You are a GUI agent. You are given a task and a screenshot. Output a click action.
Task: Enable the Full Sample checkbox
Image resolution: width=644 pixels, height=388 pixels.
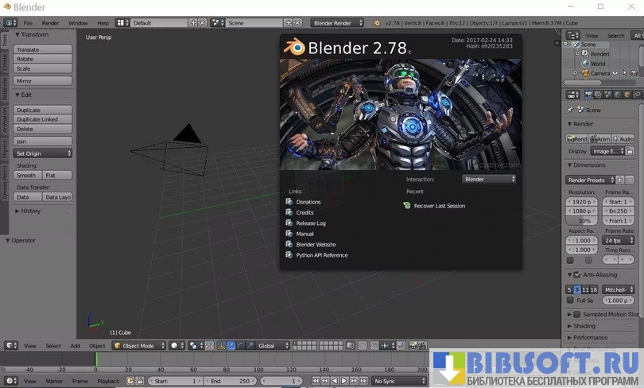[570, 301]
